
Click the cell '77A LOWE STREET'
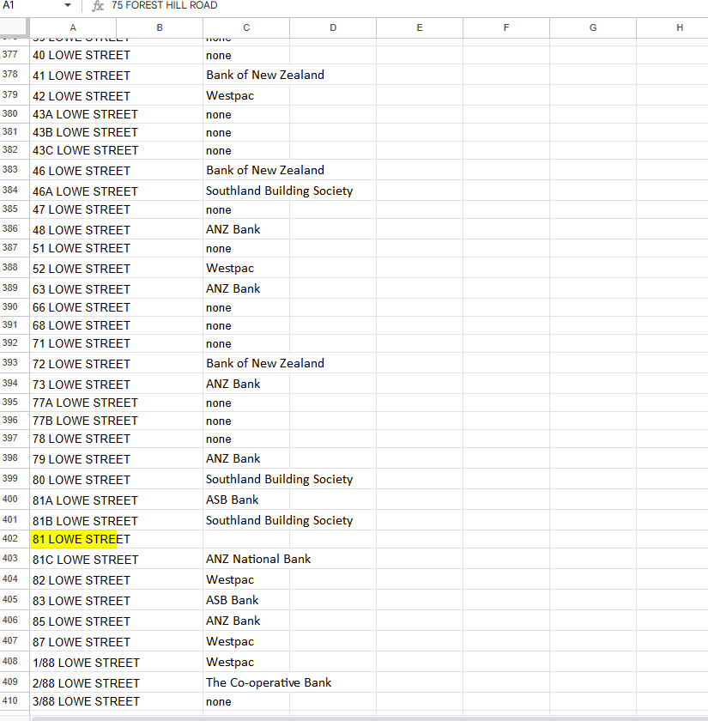[x=73, y=403]
